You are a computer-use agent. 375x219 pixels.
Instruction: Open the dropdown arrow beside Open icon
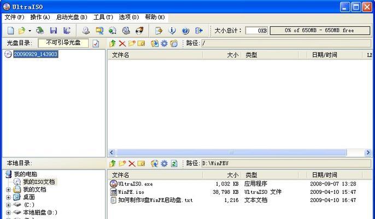pyautogui.click(x=30, y=31)
